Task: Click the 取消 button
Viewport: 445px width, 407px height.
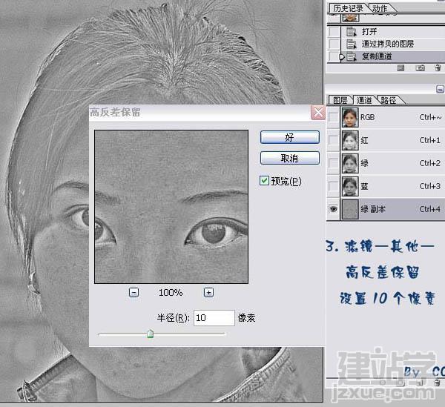Action: tap(290, 158)
